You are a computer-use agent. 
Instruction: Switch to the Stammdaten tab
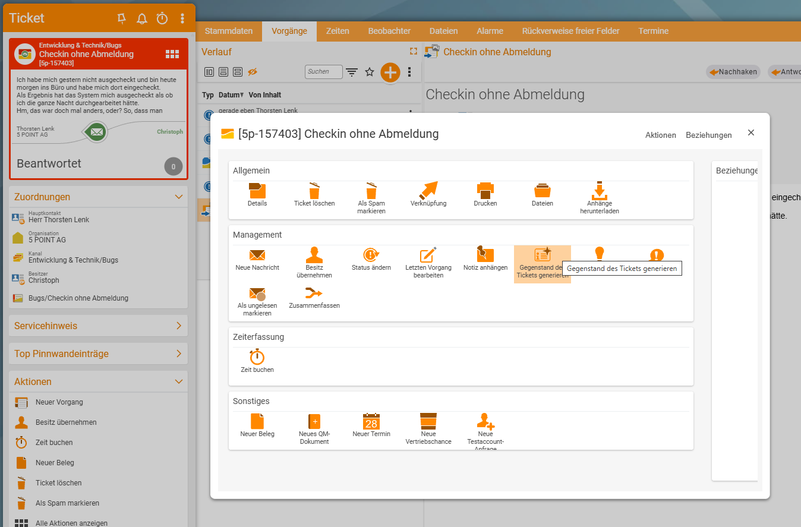[x=229, y=31]
